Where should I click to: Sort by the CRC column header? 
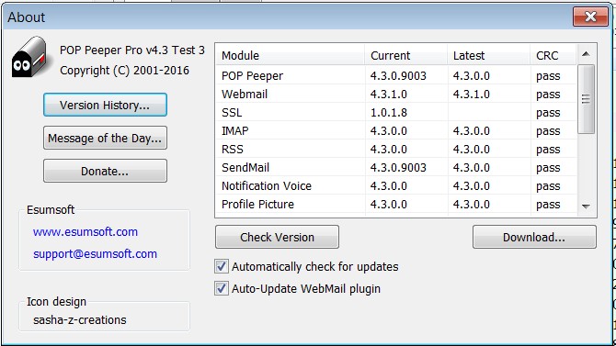(553, 55)
